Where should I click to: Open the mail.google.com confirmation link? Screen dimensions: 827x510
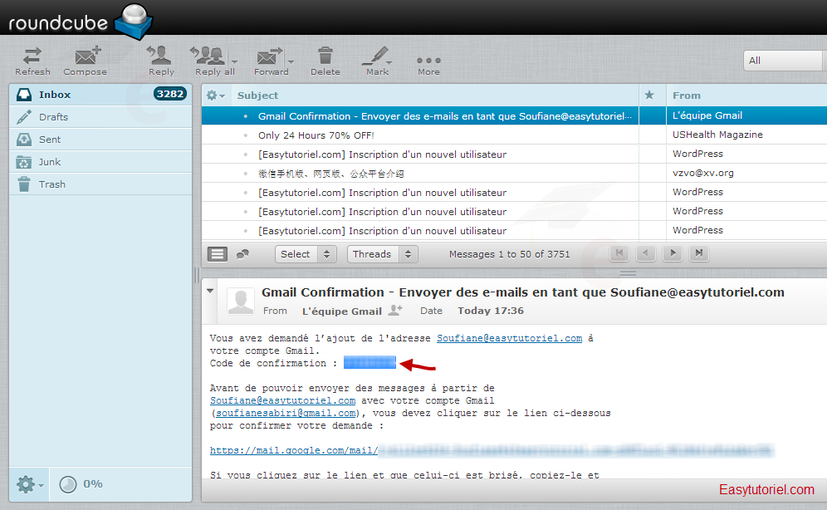click(294, 450)
